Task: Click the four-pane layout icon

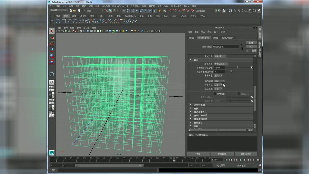Action: point(52,89)
